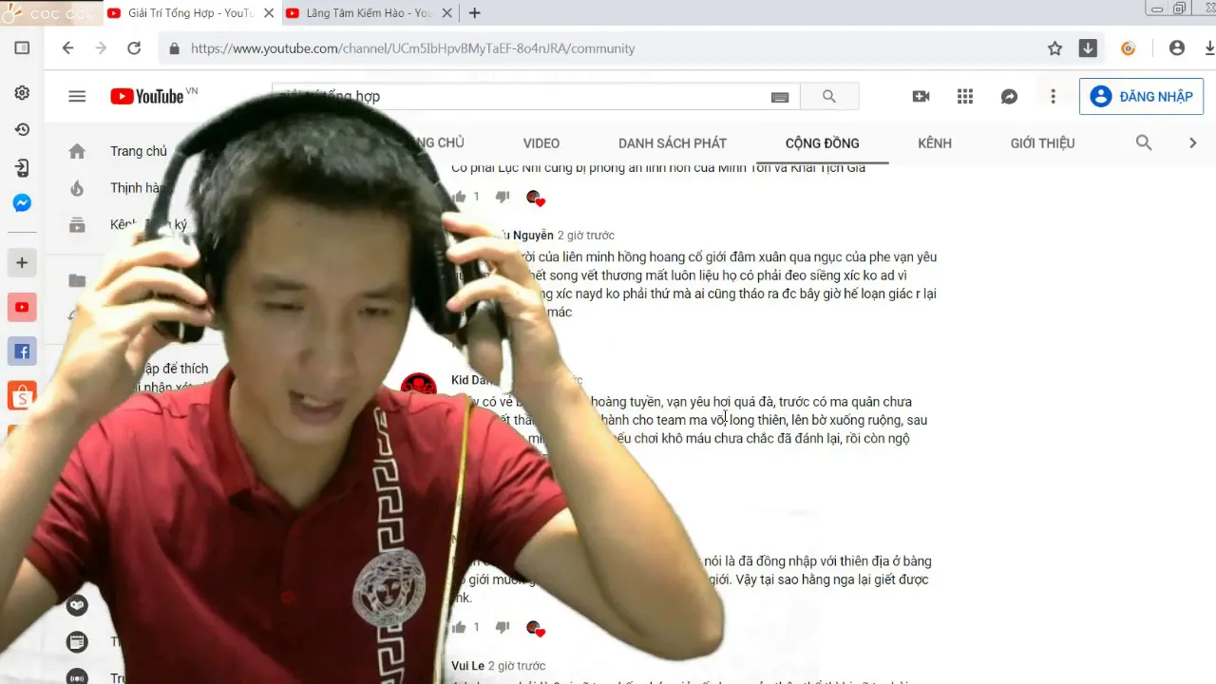The height and width of the screenshot is (684, 1216).
Task: Open the channel VIDEO tab
Action: 541,143
